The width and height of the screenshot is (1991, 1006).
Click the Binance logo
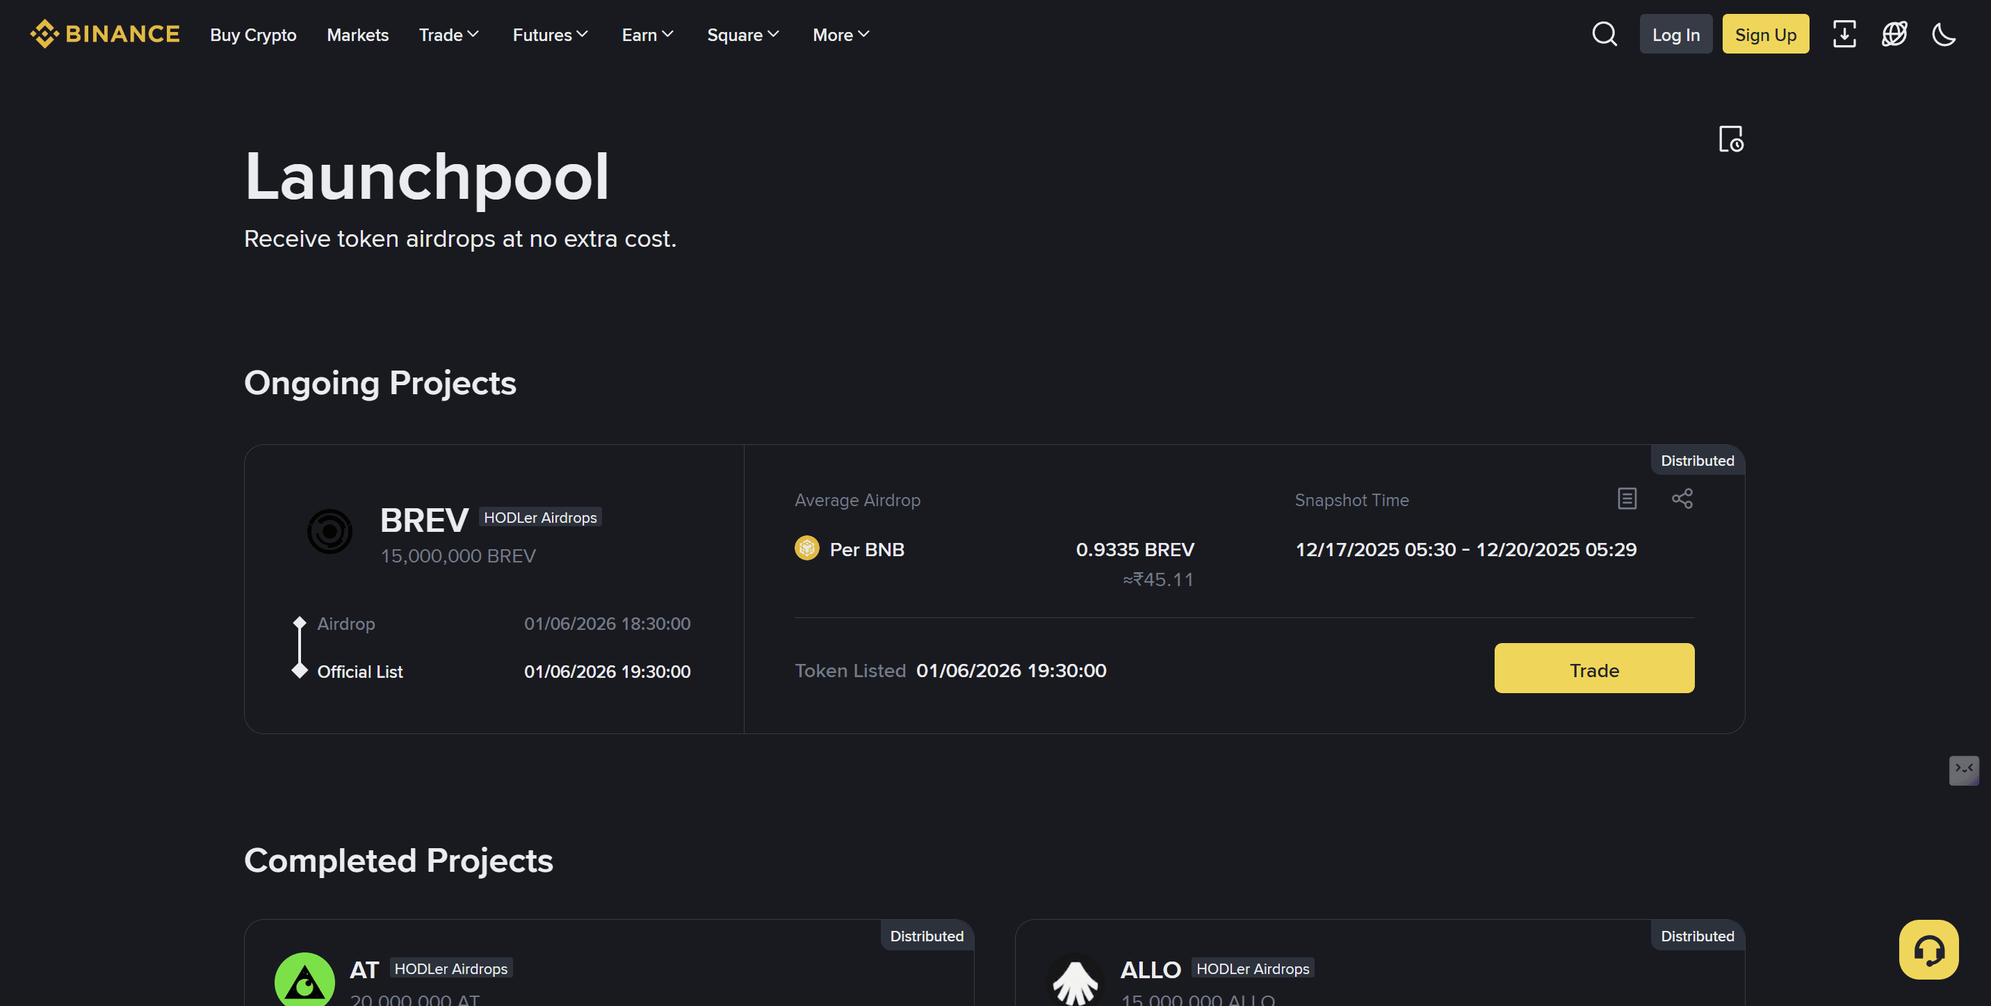pyautogui.click(x=104, y=34)
